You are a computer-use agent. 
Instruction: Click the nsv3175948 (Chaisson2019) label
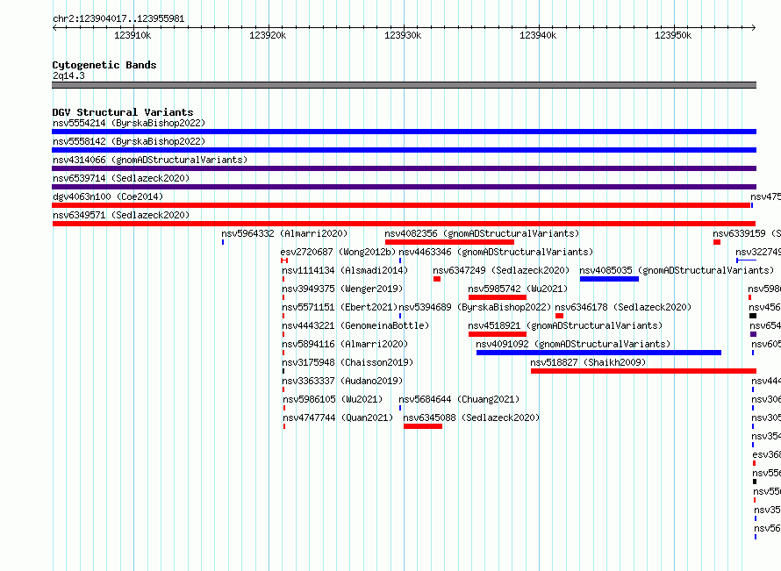point(348,362)
